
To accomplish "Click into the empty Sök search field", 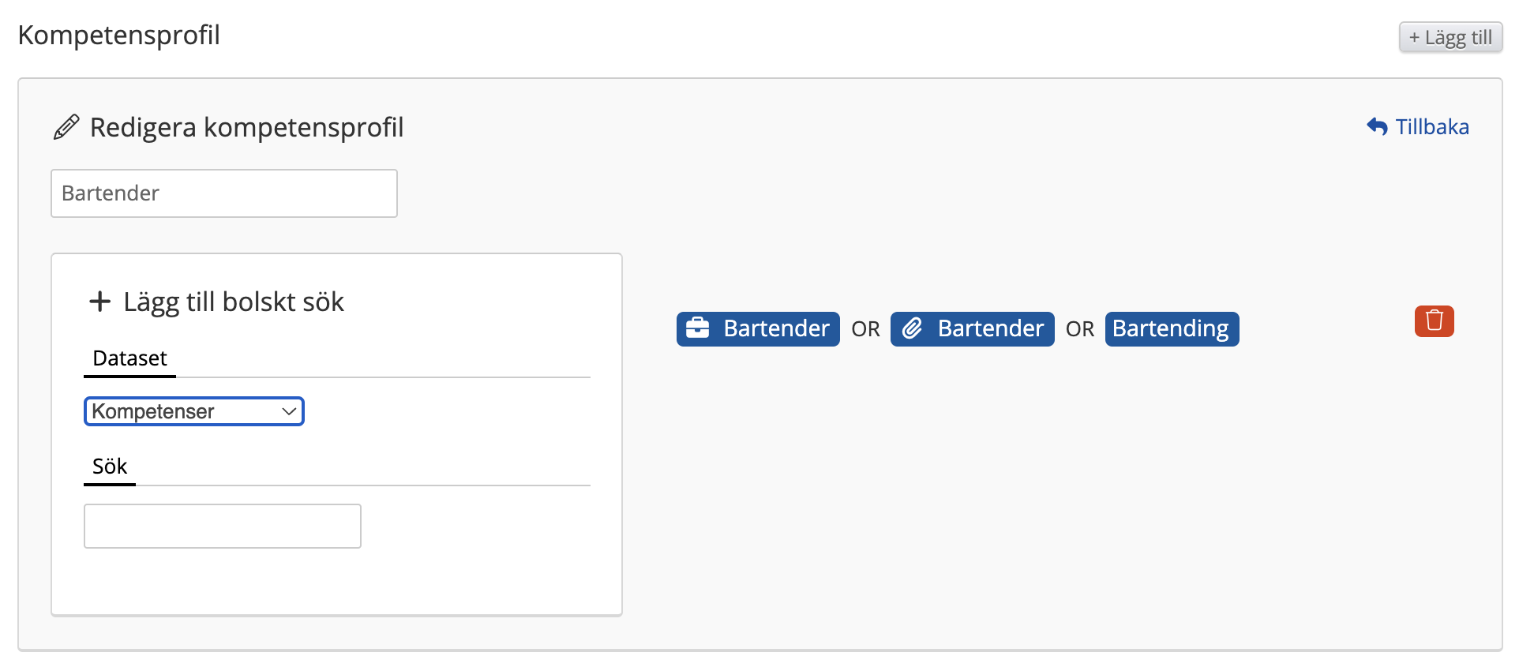I will 223,526.
